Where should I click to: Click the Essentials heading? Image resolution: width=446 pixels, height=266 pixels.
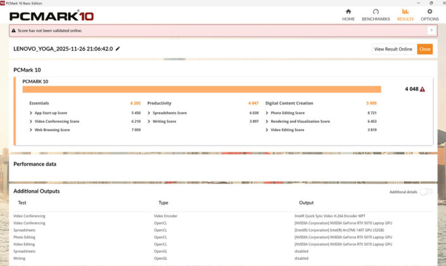[x=39, y=103]
